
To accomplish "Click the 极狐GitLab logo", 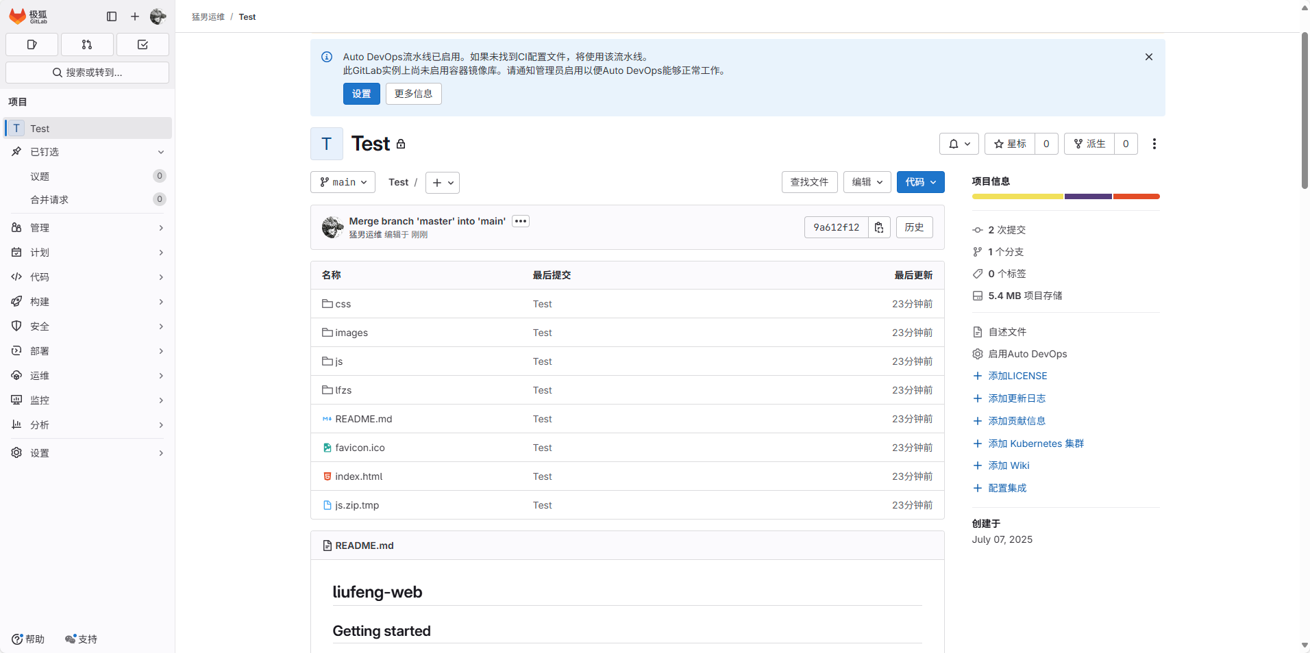I will pos(27,16).
